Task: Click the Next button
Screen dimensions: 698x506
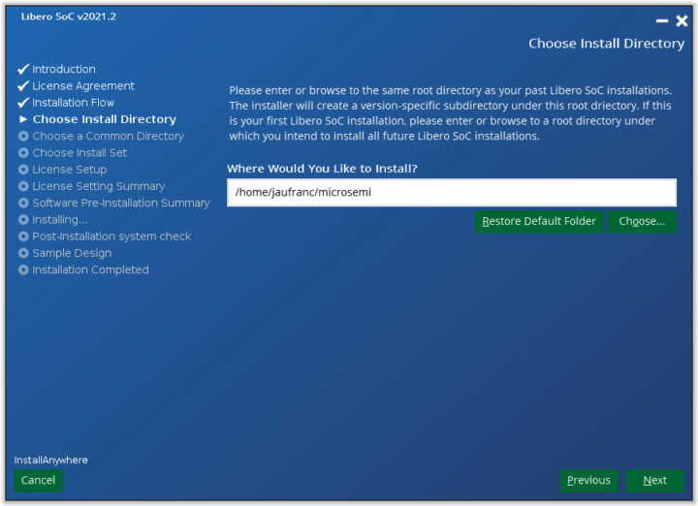Action: (654, 480)
